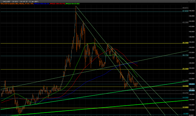Click the 18.906 yellow level label
This screenshot has height=116, width=196.
[x=185, y=86]
